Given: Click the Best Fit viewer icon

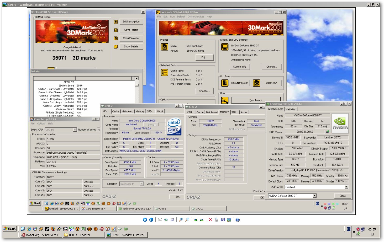Looking at the screenshot, I should [x=160, y=220].
